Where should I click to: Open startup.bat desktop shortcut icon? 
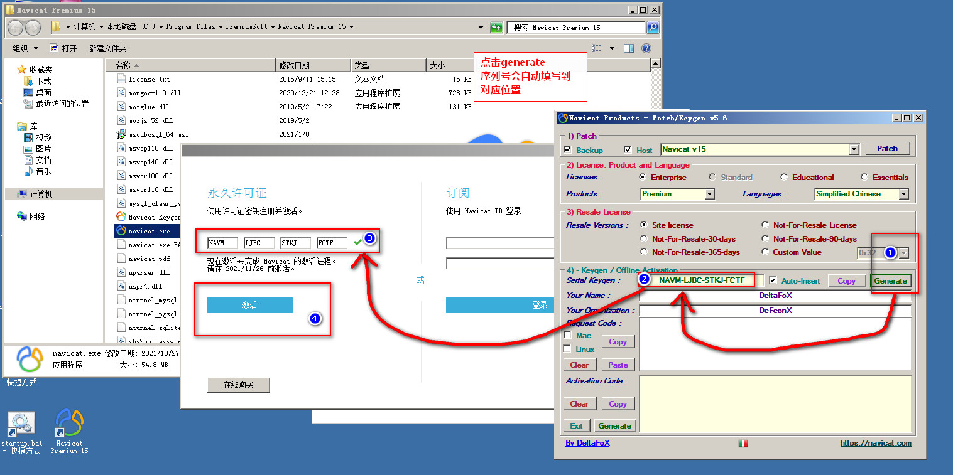click(x=21, y=424)
